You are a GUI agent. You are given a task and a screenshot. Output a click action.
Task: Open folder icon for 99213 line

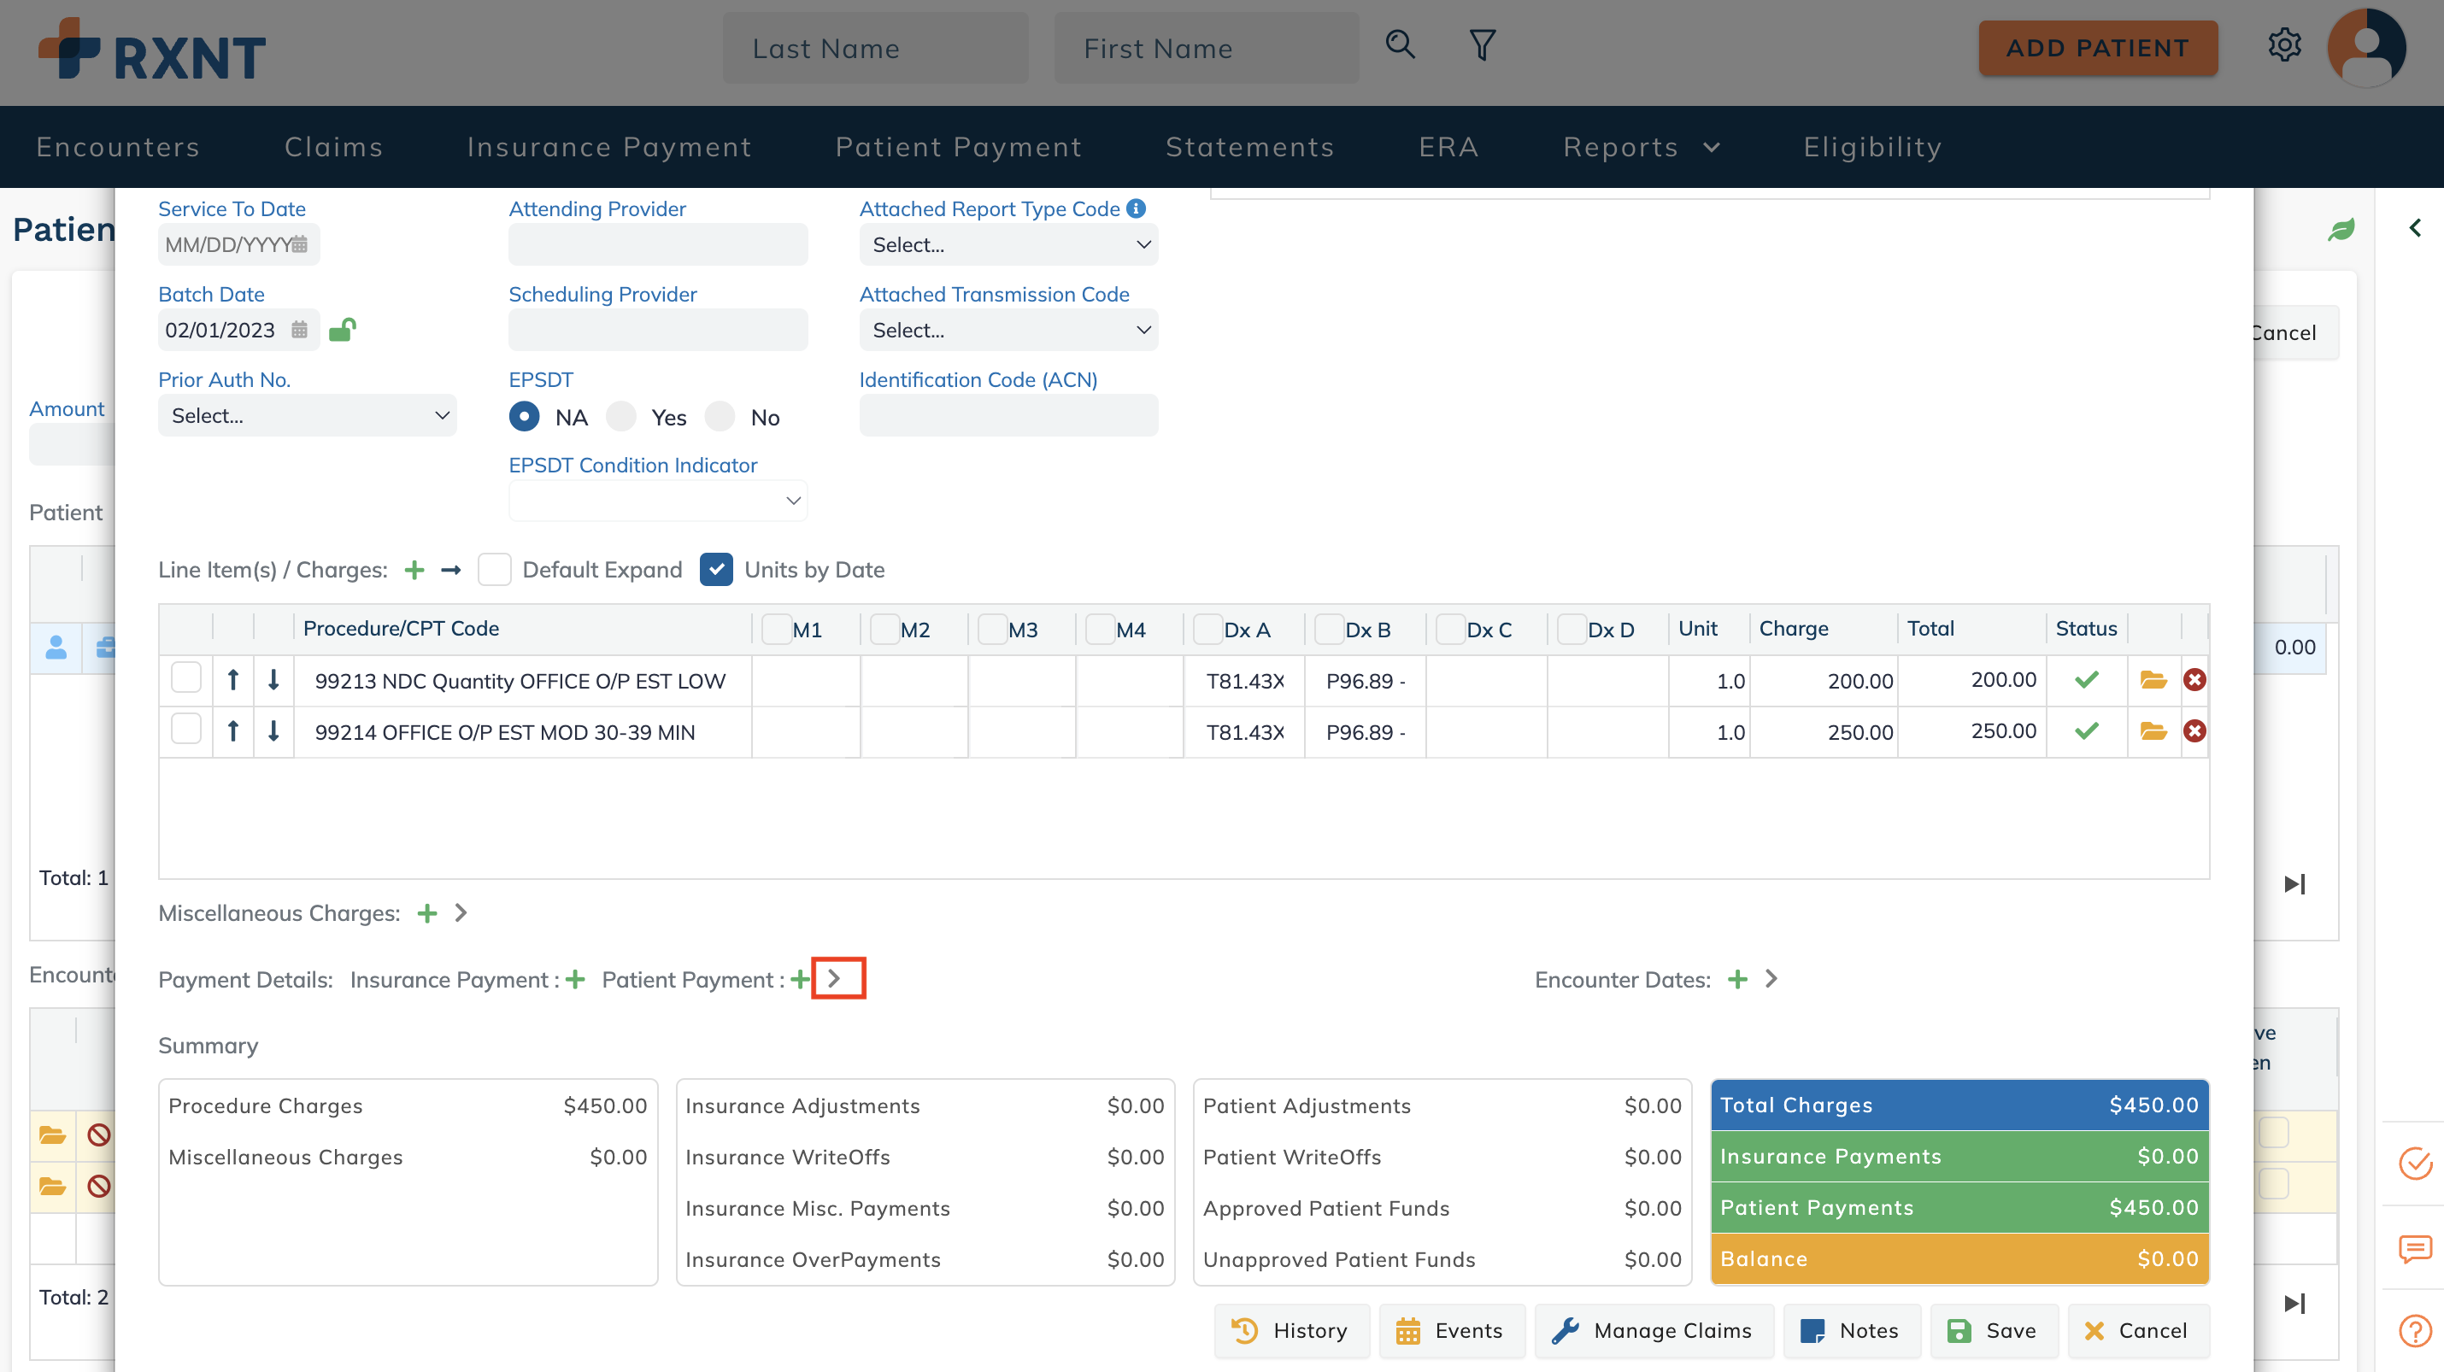(x=2153, y=680)
